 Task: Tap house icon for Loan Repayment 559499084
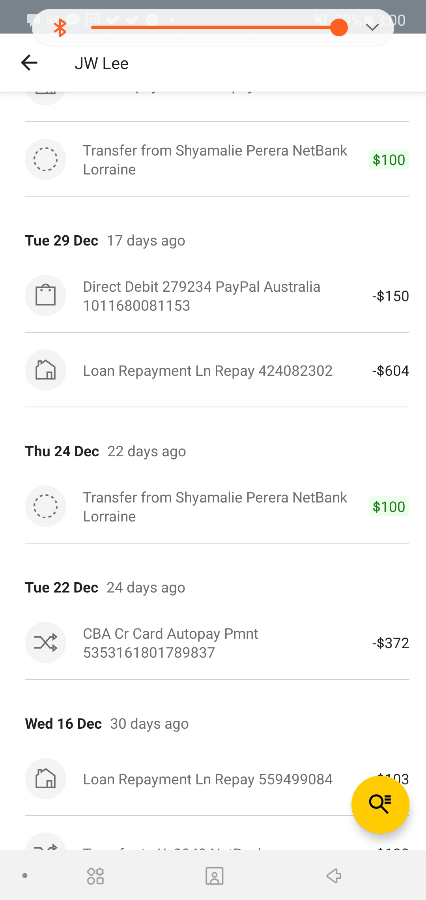45,778
